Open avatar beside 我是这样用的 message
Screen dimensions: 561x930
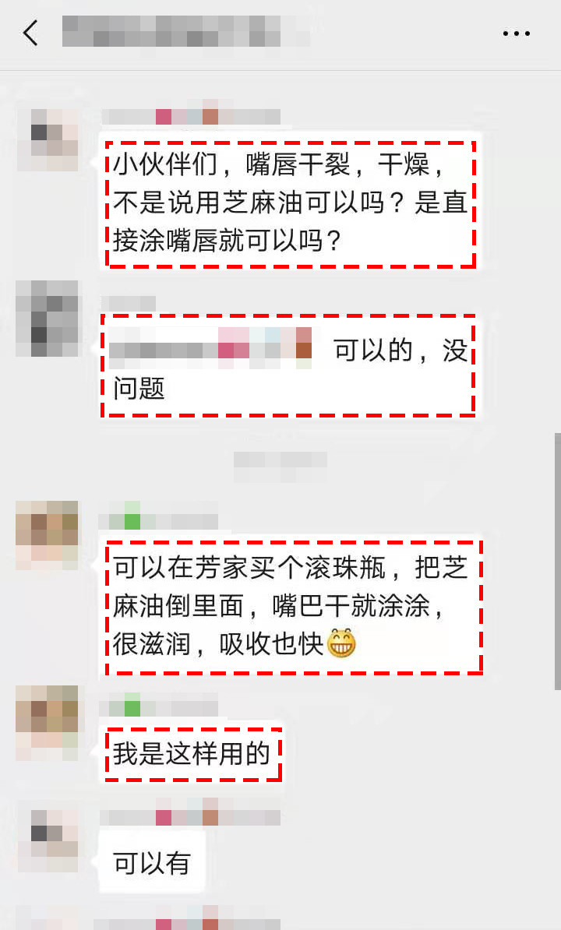[48, 722]
